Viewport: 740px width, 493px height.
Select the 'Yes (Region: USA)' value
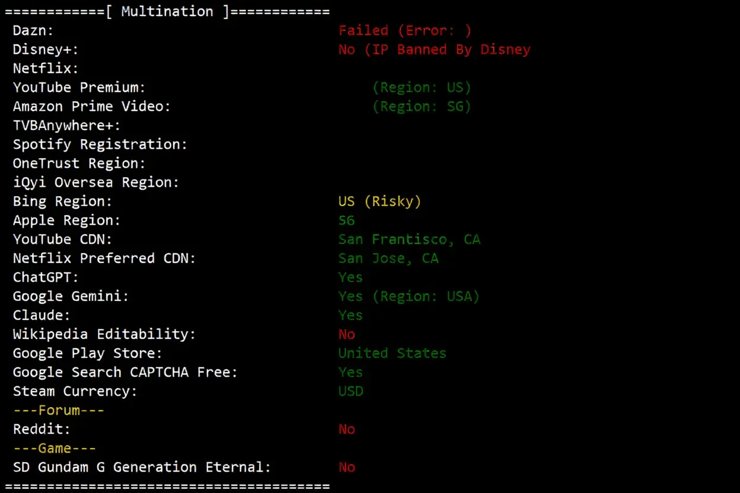pos(409,296)
